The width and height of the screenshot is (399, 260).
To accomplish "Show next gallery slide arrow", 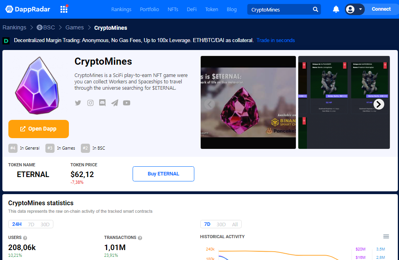I will (379, 104).
